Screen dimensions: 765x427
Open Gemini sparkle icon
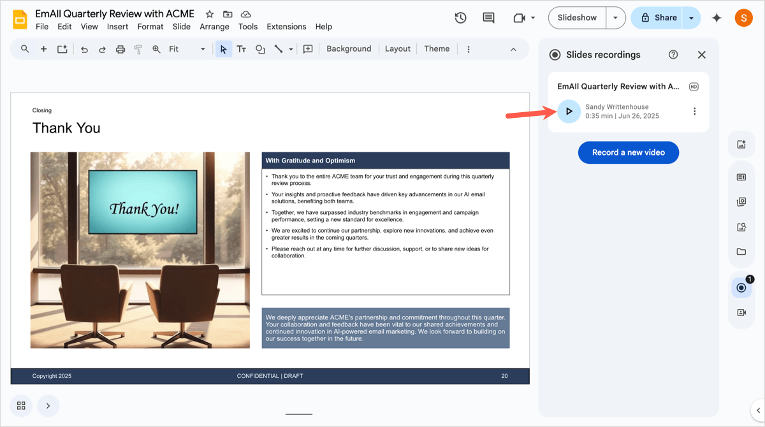tap(717, 18)
